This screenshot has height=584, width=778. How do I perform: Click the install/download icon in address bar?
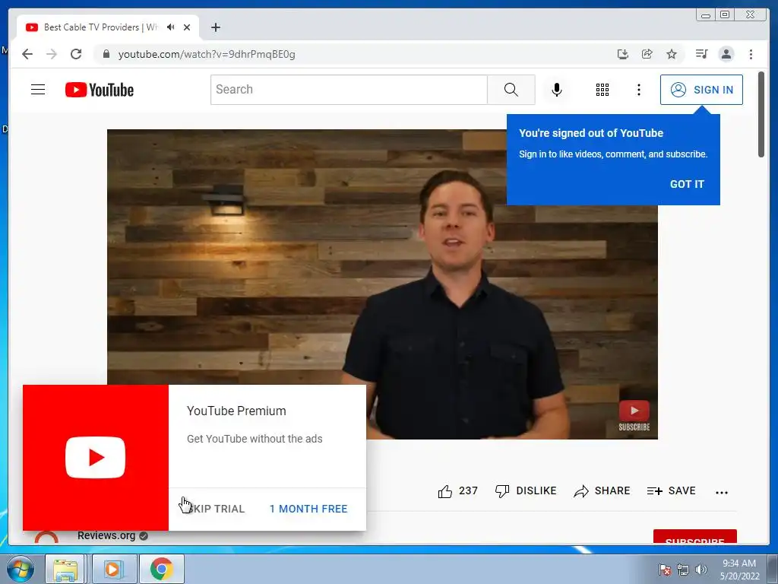pyautogui.click(x=623, y=54)
